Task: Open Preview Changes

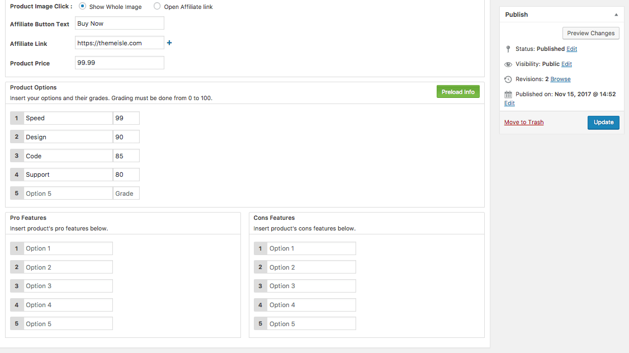Action: click(x=590, y=33)
